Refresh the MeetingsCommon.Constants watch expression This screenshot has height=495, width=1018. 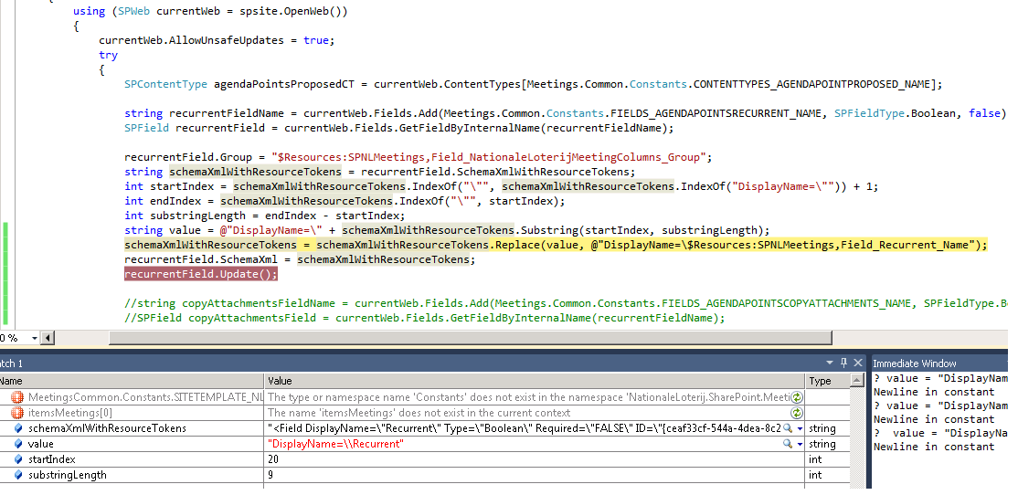[x=797, y=397]
